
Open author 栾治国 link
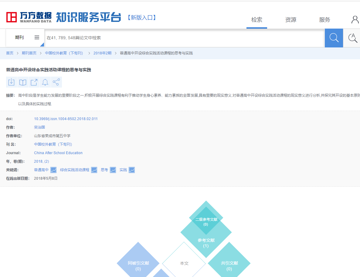pyautogui.click(x=39, y=127)
